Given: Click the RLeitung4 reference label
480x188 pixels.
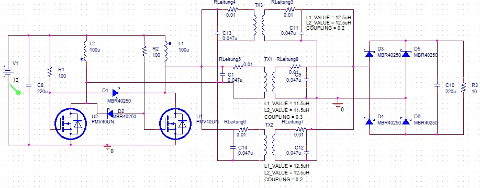Looking at the screenshot, I should click(225, 2).
